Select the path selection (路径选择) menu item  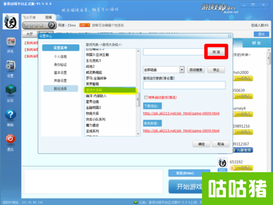[x=61, y=89]
